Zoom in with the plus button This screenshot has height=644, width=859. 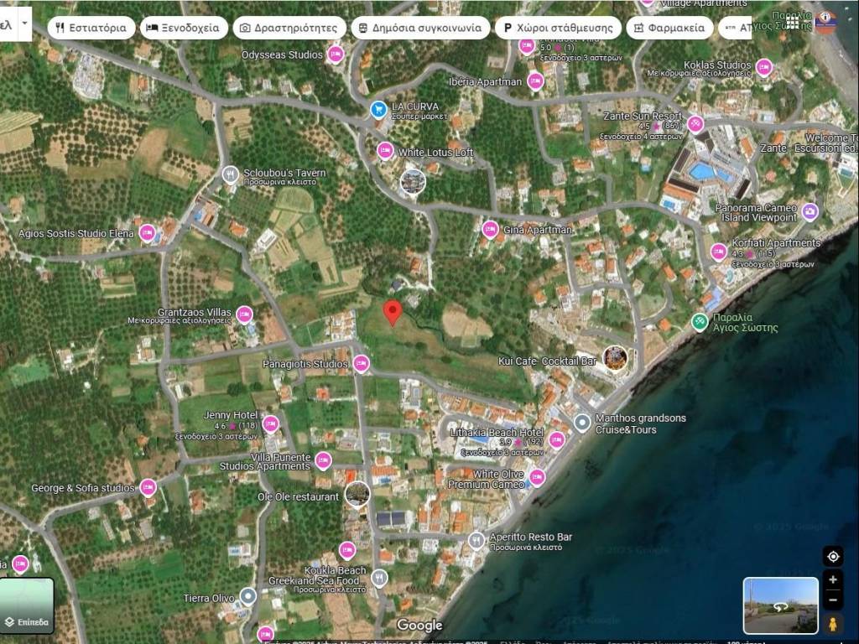coord(832,579)
